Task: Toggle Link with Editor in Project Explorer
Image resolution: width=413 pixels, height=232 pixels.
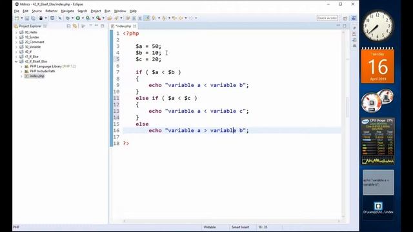Action: 75,26
